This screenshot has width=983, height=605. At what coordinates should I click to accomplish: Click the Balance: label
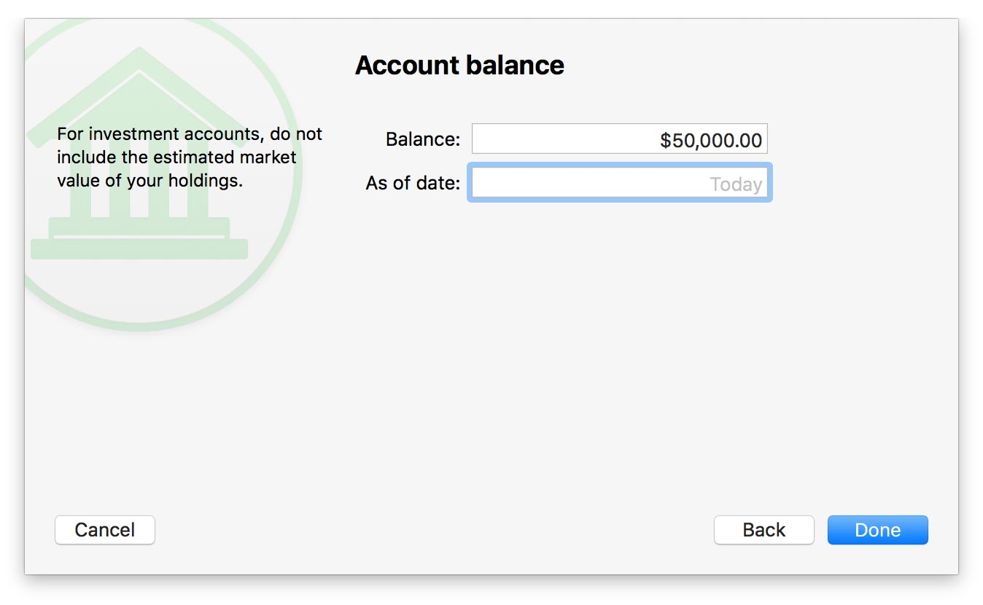(423, 139)
